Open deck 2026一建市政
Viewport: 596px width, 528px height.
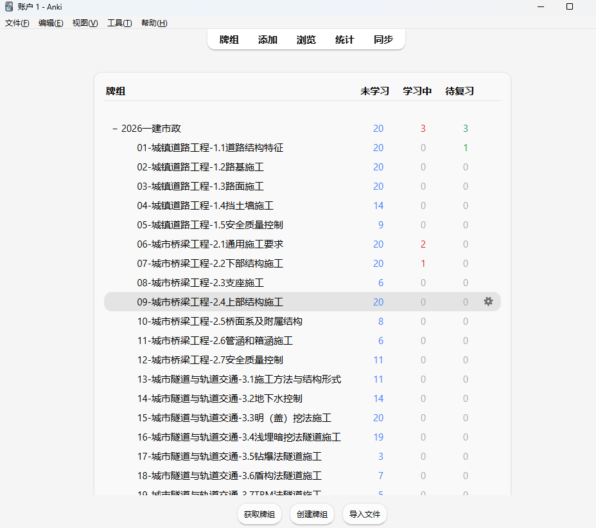pos(151,129)
